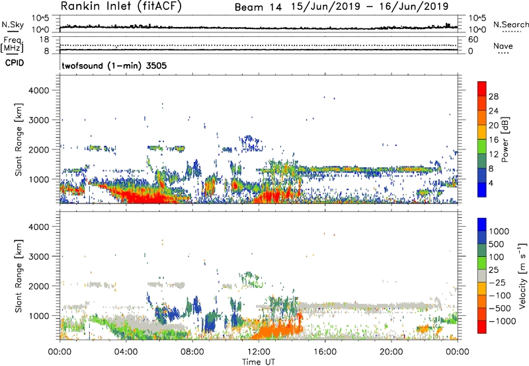Click the '60' Nave axis tick
This screenshot has width=529, height=366.
click(473, 40)
